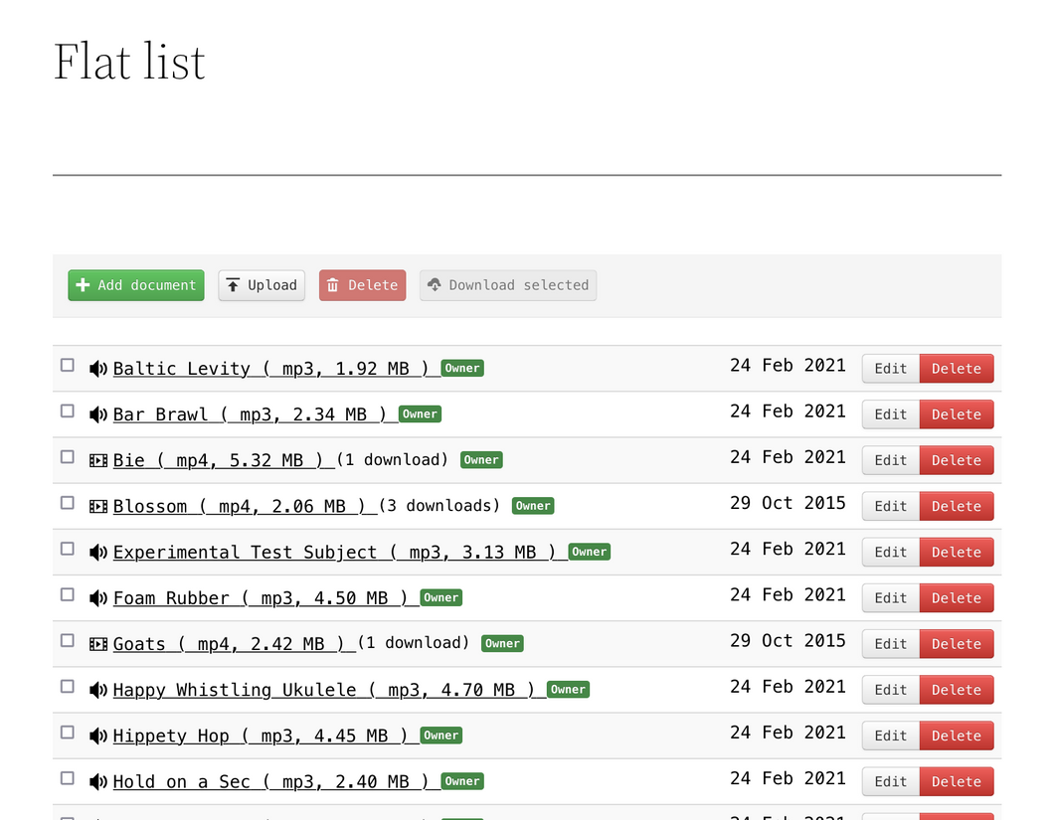Screen dimensions: 1055x820
Task: Click the audio icon beside Foam Rubber
Action: pyautogui.click(x=98, y=597)
